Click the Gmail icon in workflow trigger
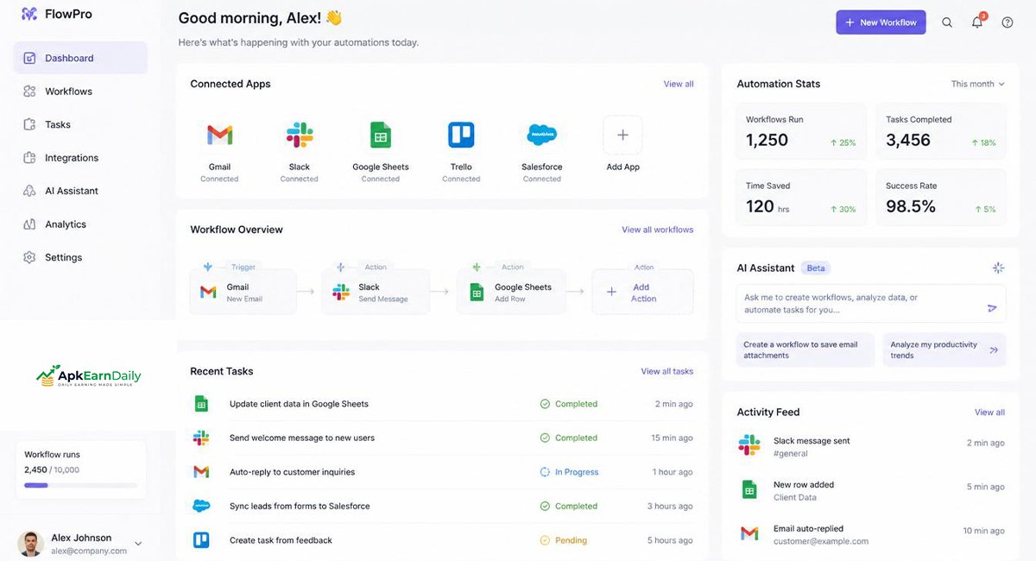 pos(208,293)
